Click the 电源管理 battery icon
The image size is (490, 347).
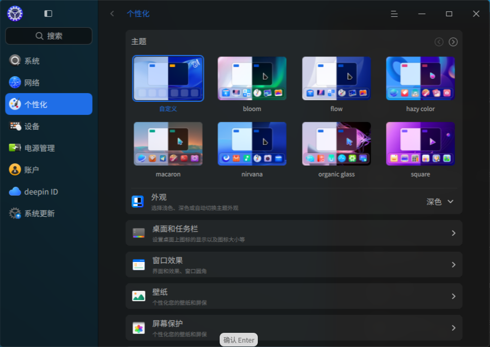15,148
